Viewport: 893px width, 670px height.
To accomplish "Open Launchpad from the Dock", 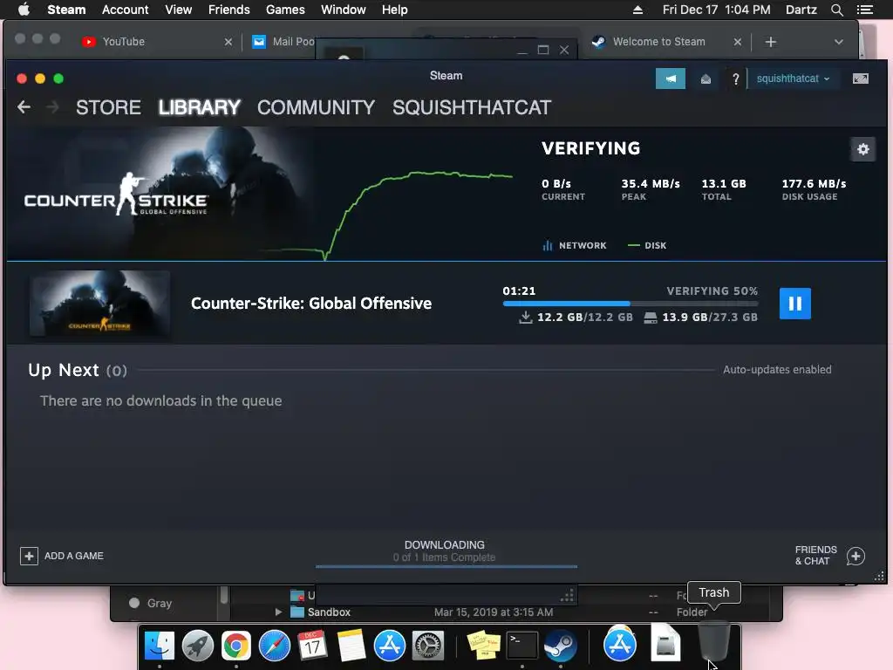I will [x=198, y=646].
